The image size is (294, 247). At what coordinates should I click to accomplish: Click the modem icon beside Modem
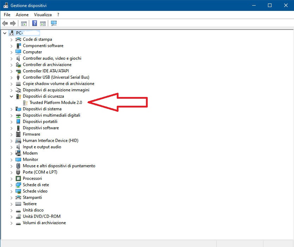(x=18, y=153)
